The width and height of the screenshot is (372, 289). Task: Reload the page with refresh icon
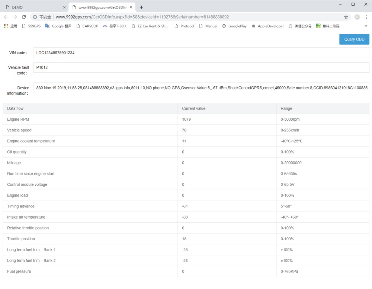coord(24,17)
